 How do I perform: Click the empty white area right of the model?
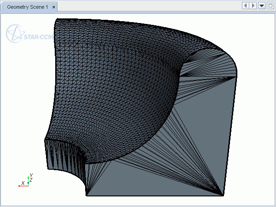click(258, 115)
